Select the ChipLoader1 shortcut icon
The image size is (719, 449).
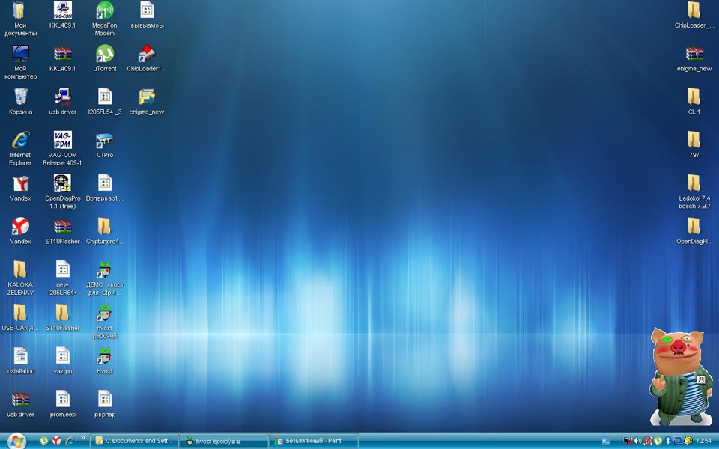pyautogui.click(x=147, y=55)
